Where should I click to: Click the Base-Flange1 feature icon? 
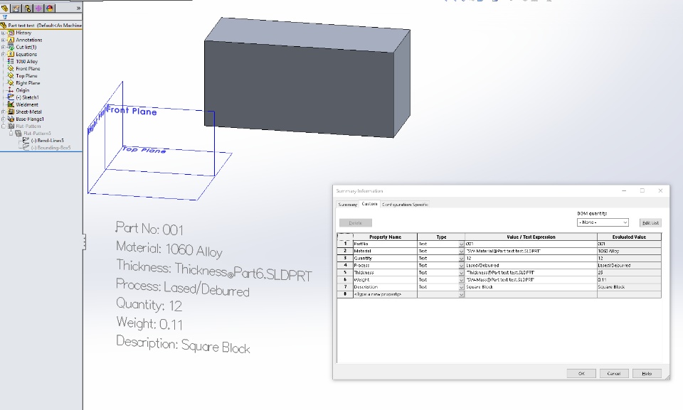coord(11,119)
